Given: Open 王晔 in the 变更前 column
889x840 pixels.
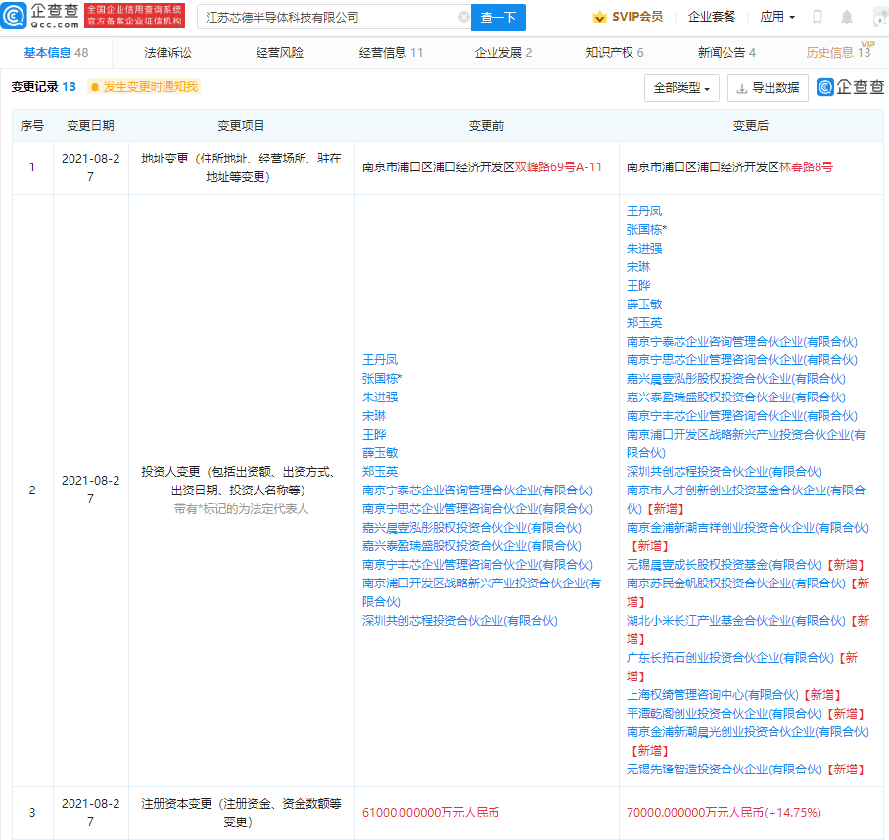Looking at the screenshot, I should tap(374, 434).
